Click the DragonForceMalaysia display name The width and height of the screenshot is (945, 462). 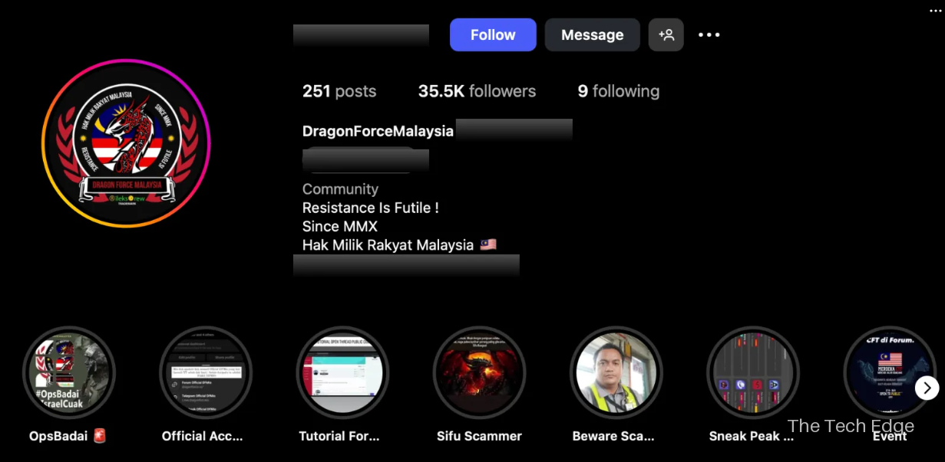coord(378,131)
